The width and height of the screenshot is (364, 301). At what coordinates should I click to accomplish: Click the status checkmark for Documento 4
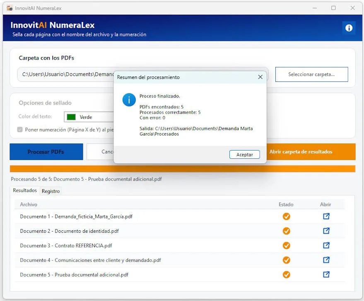tap(286, 260)
